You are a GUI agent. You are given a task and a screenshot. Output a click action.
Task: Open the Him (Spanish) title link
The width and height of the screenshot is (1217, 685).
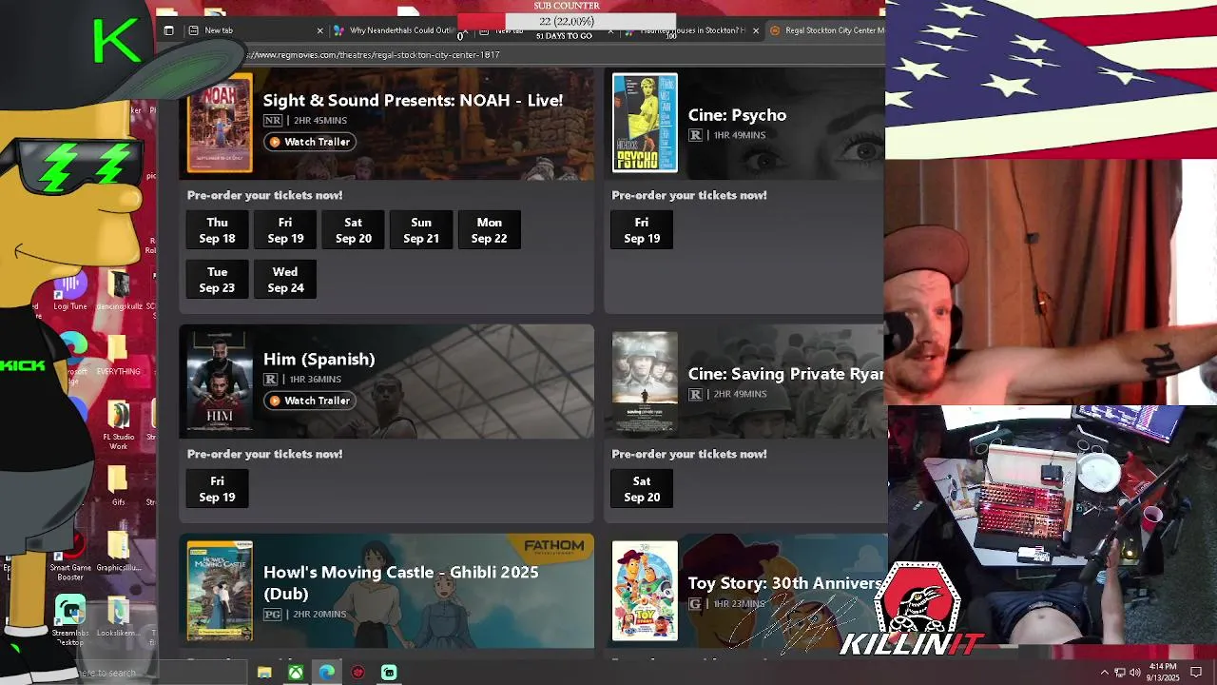(x=319, y=360)
